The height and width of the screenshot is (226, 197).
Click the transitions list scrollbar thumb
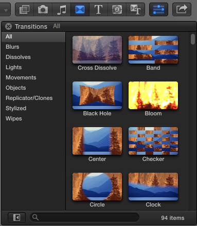coord(193,39)
